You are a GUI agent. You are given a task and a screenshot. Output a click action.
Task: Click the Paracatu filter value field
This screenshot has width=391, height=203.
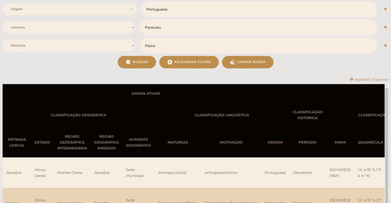(x=258, y=27)
